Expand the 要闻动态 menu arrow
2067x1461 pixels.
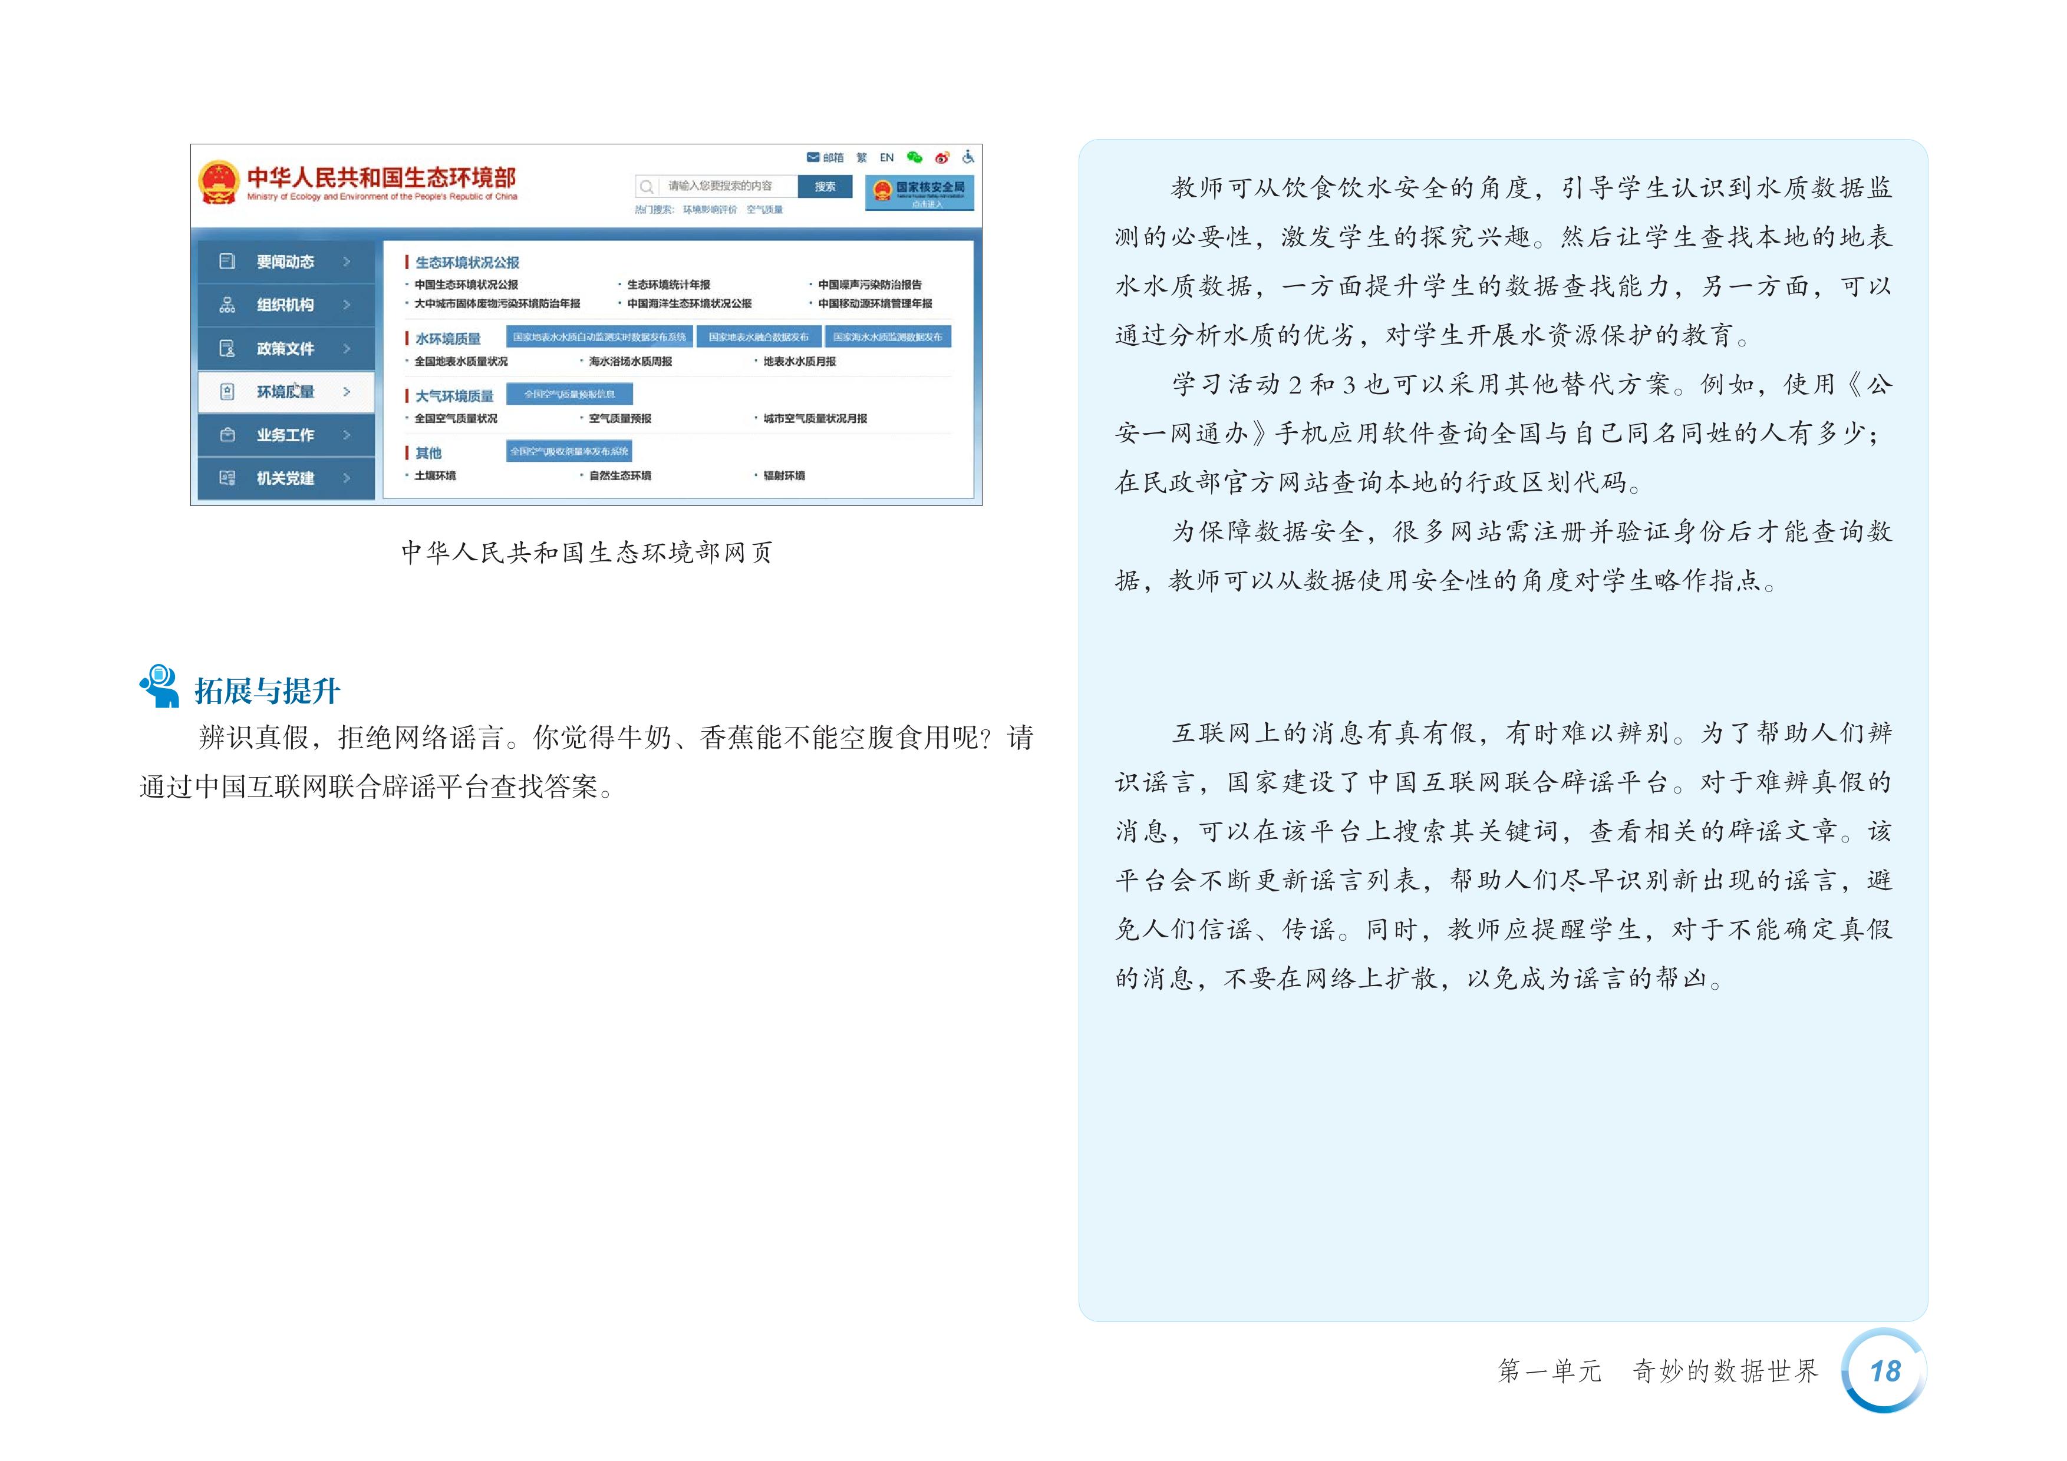pos(347,262)
